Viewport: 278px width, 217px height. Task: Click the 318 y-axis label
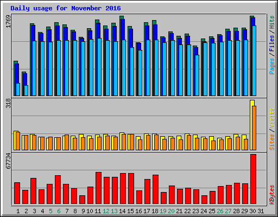tap(9, 103)
